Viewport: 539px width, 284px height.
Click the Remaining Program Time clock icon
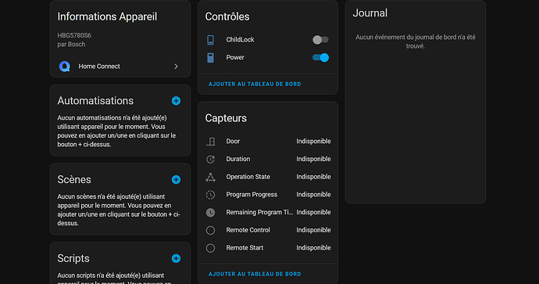click(210, 212)
